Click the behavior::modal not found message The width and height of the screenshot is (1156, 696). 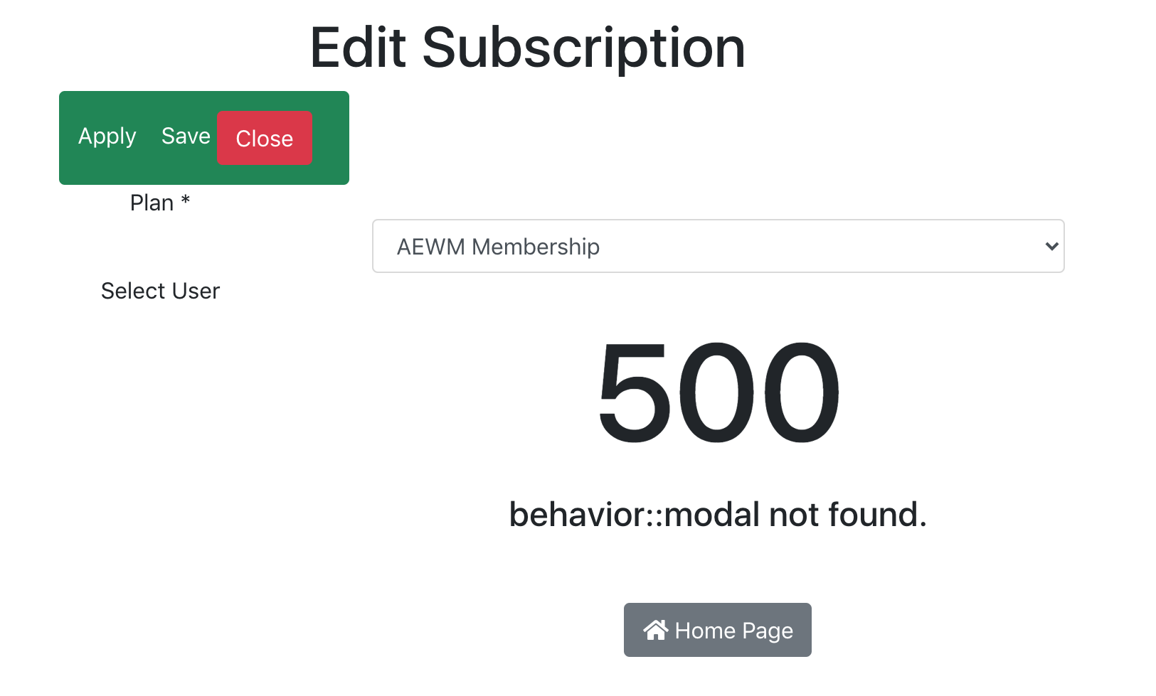pos(718,514)
